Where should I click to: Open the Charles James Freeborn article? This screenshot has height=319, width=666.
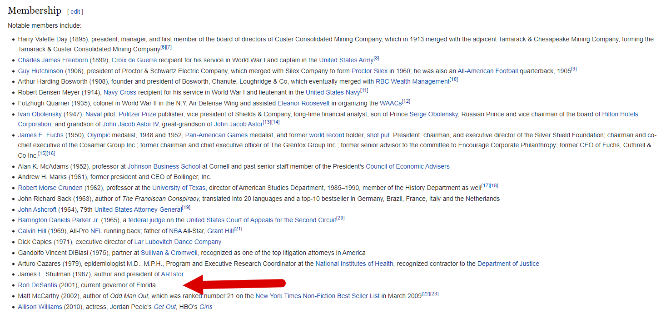tap(53, 60)
